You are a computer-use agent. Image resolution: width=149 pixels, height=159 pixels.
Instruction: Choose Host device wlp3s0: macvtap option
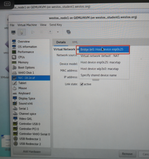(104, 69)
